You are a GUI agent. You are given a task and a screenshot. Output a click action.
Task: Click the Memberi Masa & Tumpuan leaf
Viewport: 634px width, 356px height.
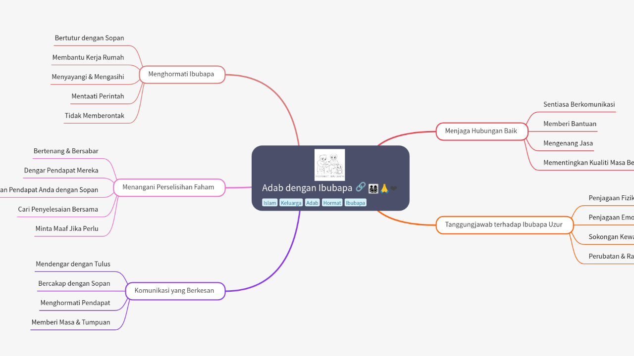71,322
